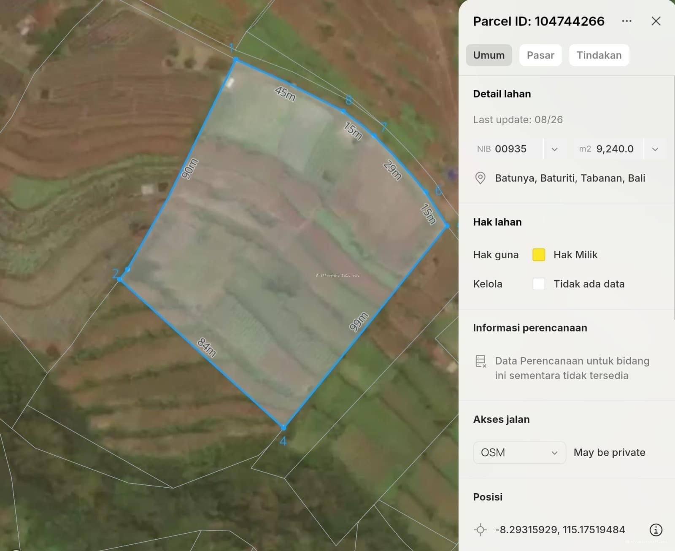Expand the NIB 00935 dropdown arrow
The image size is (675, 551).
[x=554, y=149]
